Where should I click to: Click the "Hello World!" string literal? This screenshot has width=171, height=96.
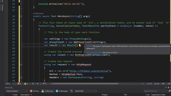point(72,4)
